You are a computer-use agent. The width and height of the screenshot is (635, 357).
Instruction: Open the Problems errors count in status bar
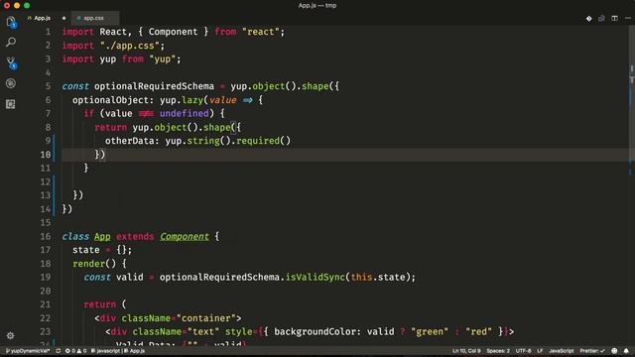pyautogui.click(x=70, y=351)
